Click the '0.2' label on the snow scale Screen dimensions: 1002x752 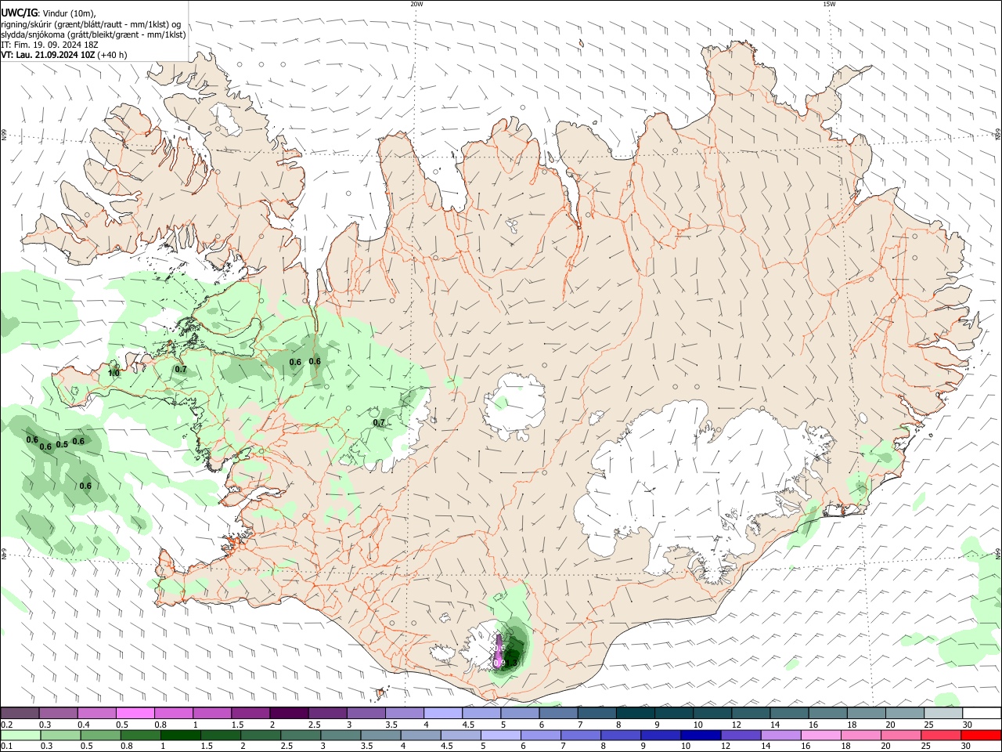click(6, 725)
